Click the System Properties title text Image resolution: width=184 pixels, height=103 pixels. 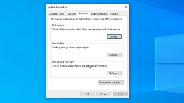(x=57, y=7)
